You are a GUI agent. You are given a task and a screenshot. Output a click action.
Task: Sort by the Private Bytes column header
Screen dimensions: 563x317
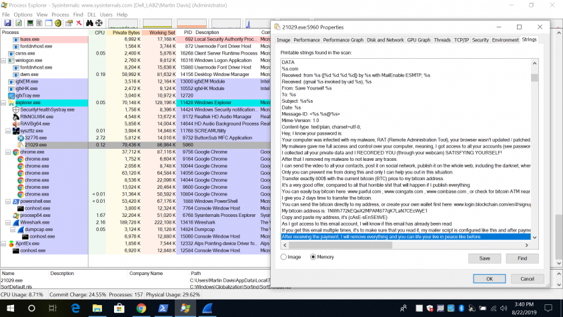[x=124, y=32]
